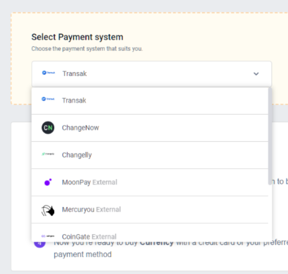Viewport: 288px width, 274px height.
Task: Click the Transak logo in the dropdown list
Action: pyautogui.click(x=48, y=99)
